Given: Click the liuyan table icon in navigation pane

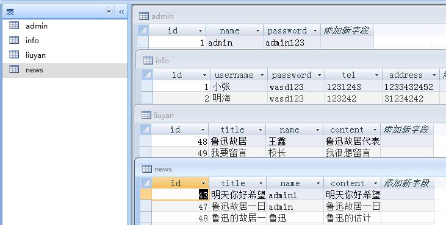Looking at the screenshot, I should 14,54.
